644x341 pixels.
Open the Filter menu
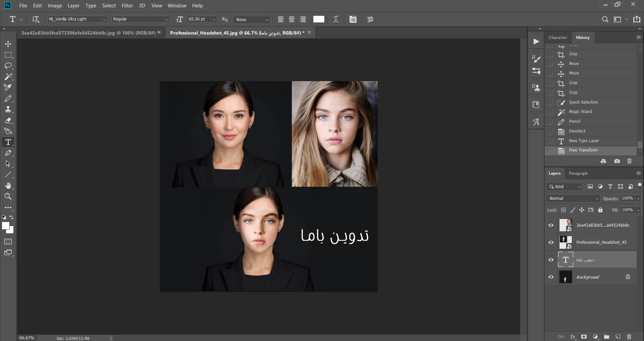click(127, 6)
